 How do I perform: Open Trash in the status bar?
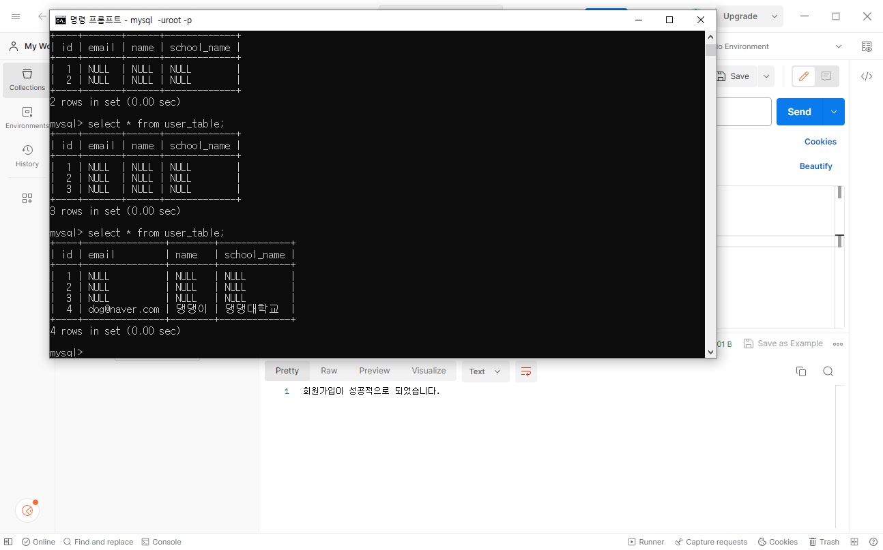pos(824,542)
